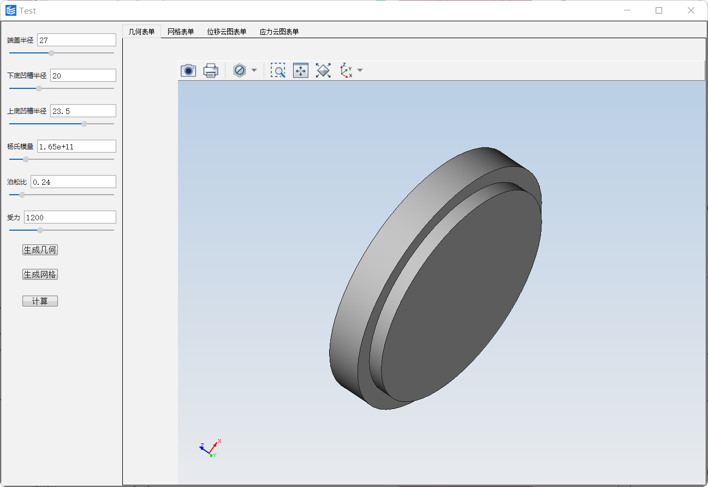Click the 端盖半径 slider handle
Image resolution: width=708 pixels, height=487 pixels.
click(52, 53)
